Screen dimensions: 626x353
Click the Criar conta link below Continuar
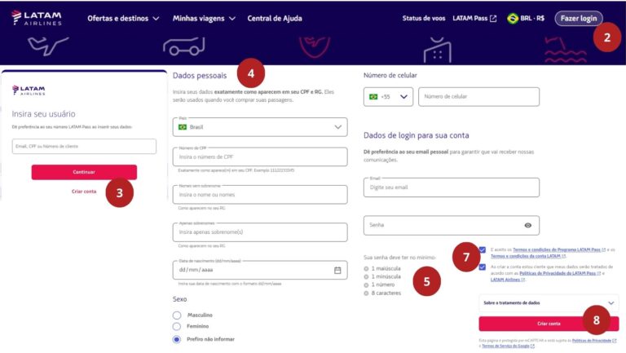click(x=84, y=192)
